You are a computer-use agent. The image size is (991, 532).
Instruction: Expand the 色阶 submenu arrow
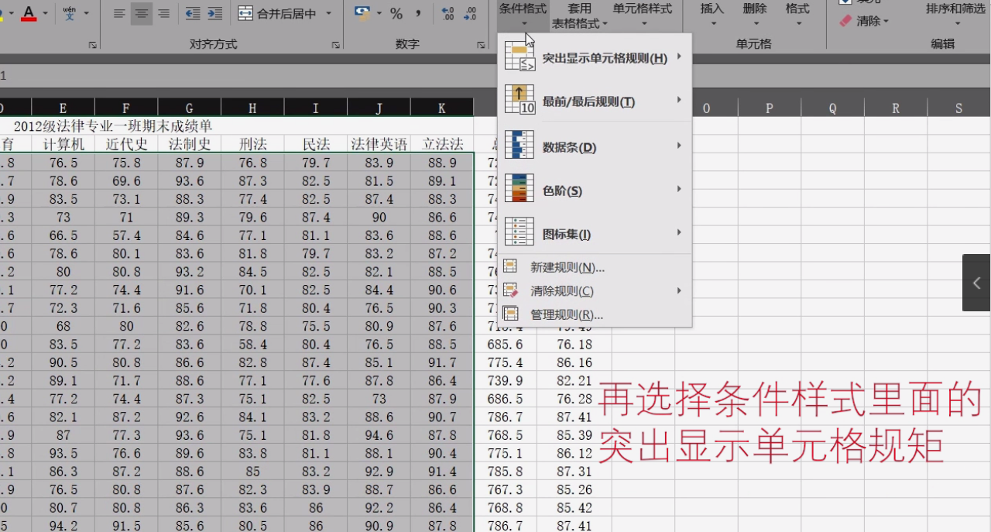(x=679, y=189)
